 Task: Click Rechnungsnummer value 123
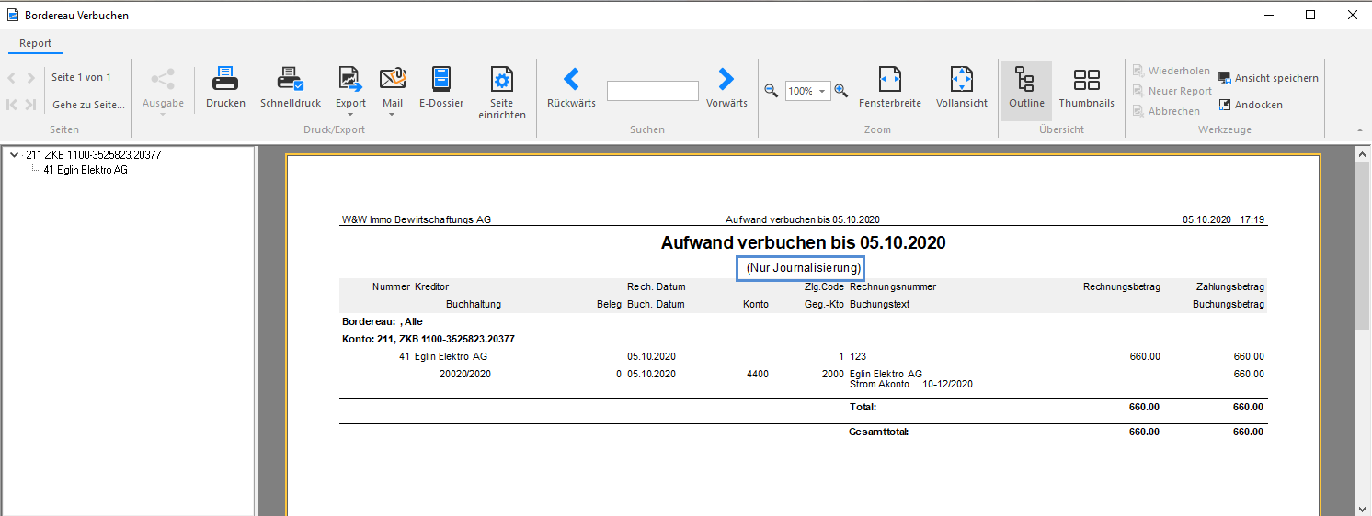858,356
